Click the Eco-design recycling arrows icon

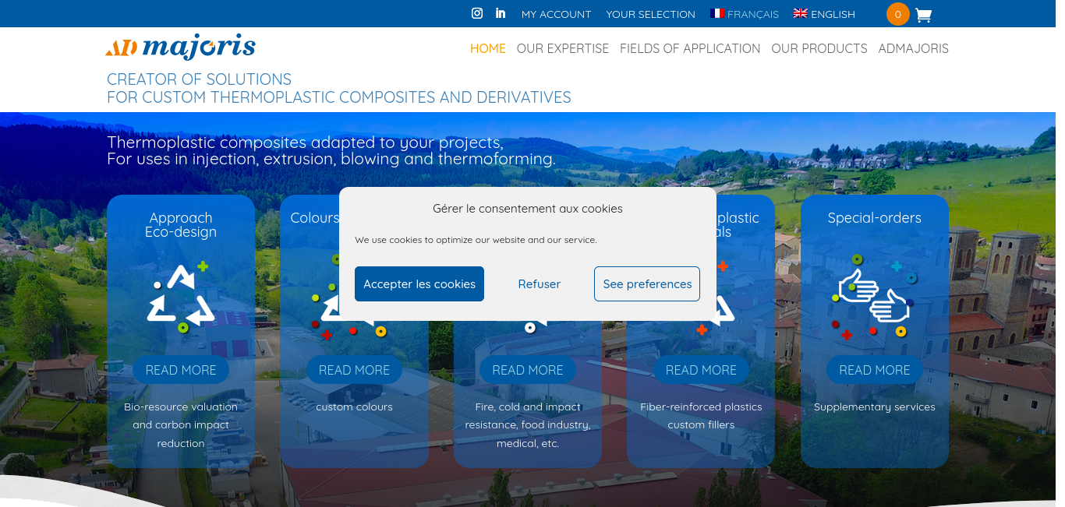point(181,298)
